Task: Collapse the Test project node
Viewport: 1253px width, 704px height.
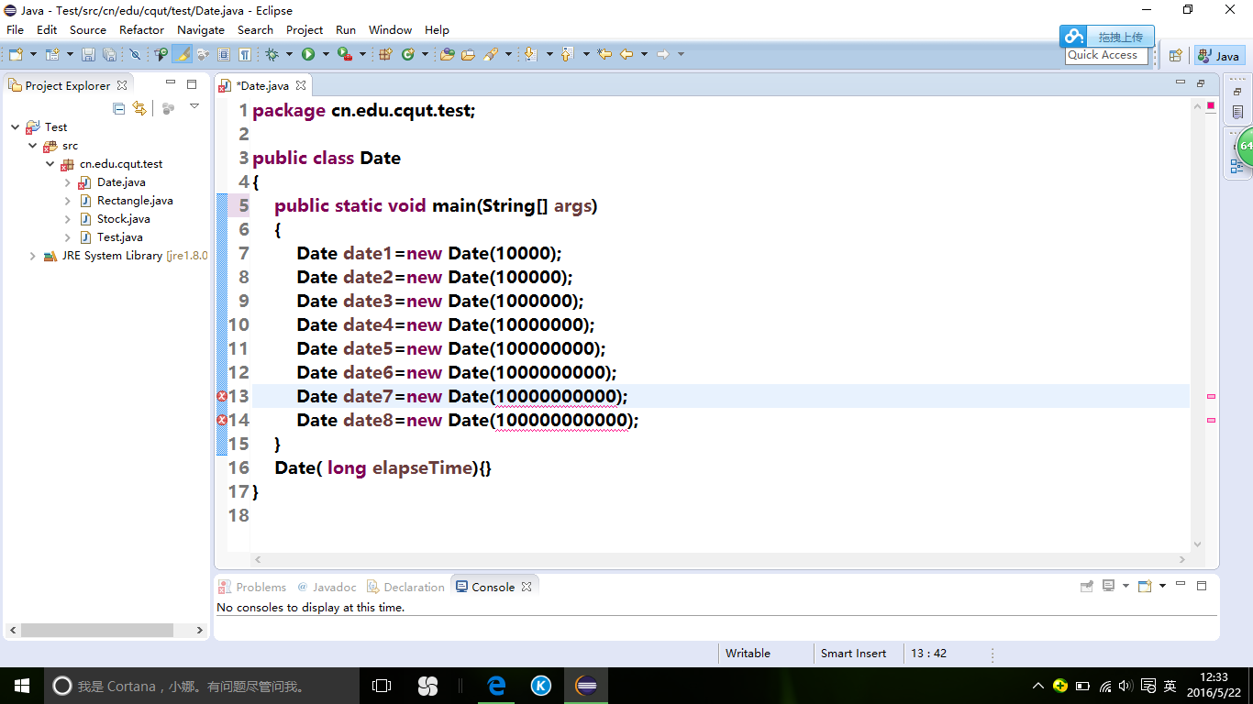Action: pyautogui.click(x=15, y=127)
